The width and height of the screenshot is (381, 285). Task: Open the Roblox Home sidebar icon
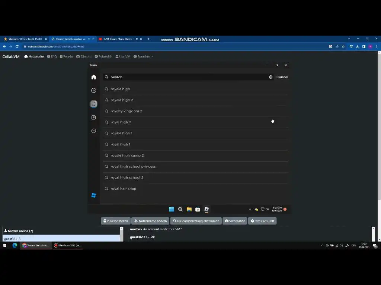93,77
